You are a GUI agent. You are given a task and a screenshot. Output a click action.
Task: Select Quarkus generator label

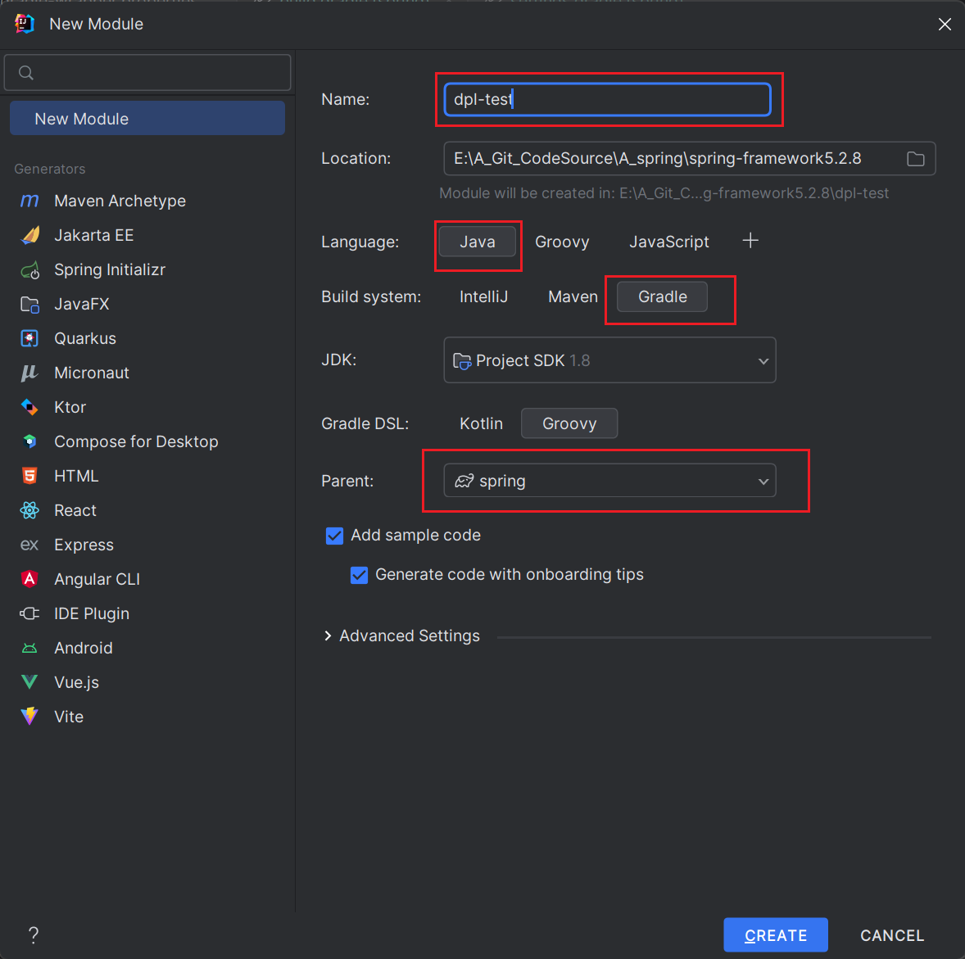click(x=85, y=339)
